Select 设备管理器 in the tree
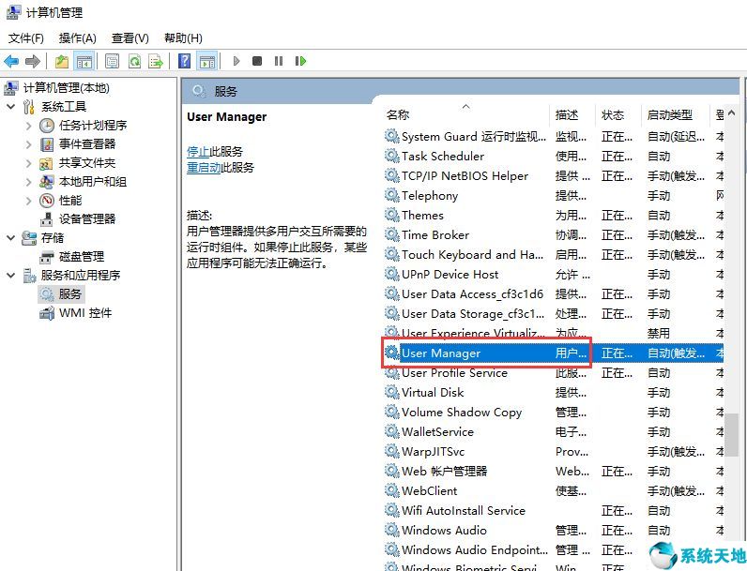 pyautogui.click(x=87, y=218)
